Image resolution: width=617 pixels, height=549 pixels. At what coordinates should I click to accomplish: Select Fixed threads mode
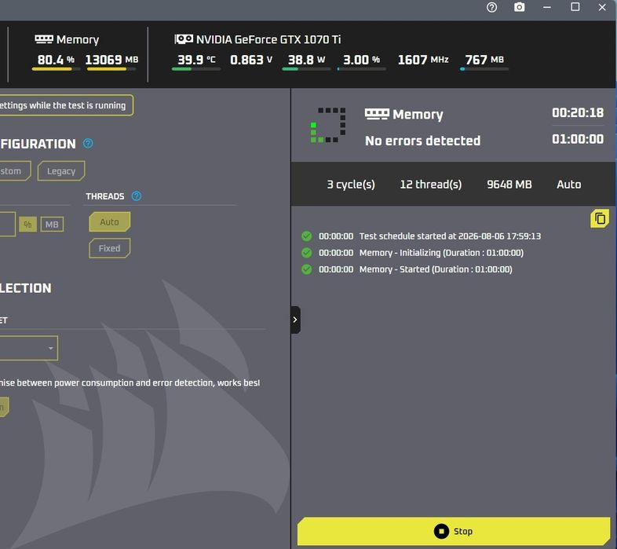point(109,248)
